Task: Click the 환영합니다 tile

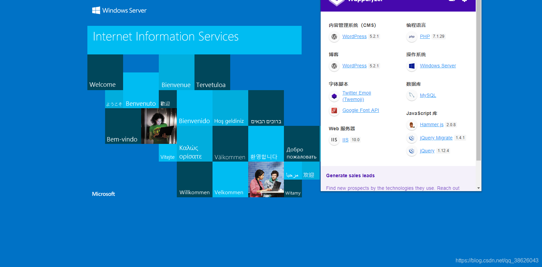Action: tap(266, 144)
